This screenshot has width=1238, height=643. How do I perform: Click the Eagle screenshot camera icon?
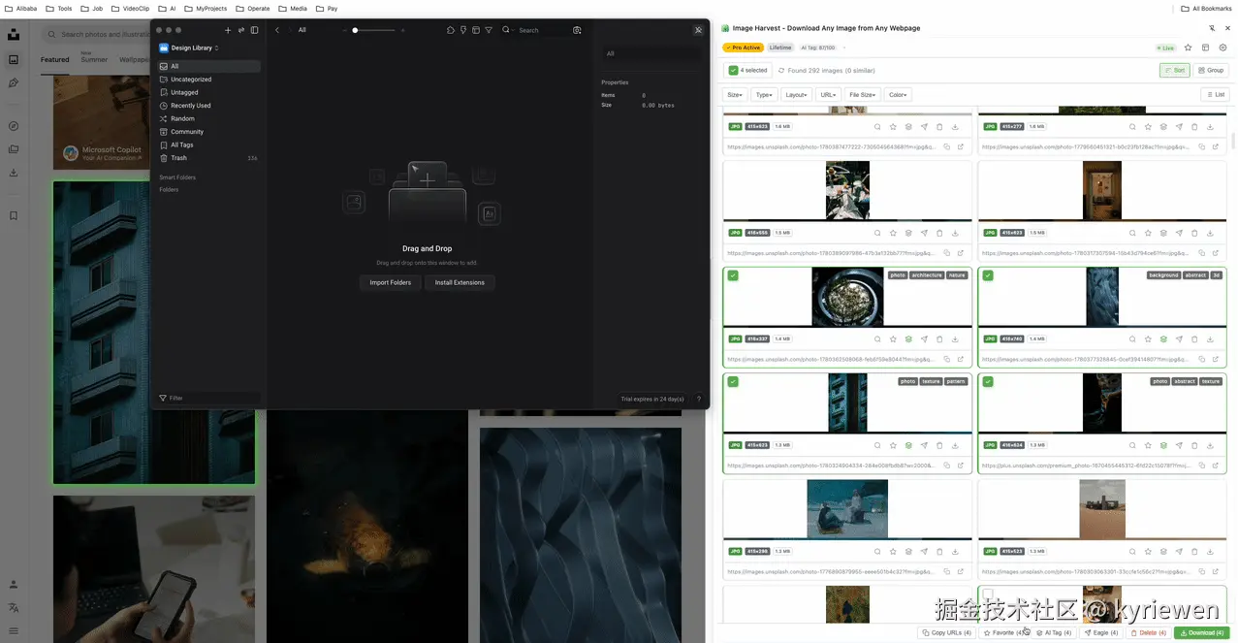(577, 30)
